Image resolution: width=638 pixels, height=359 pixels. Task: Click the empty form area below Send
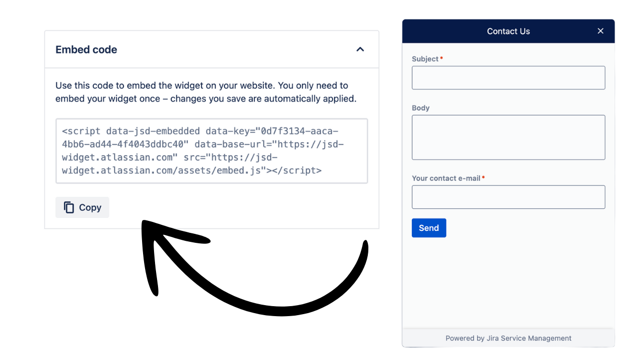[508, 283]
